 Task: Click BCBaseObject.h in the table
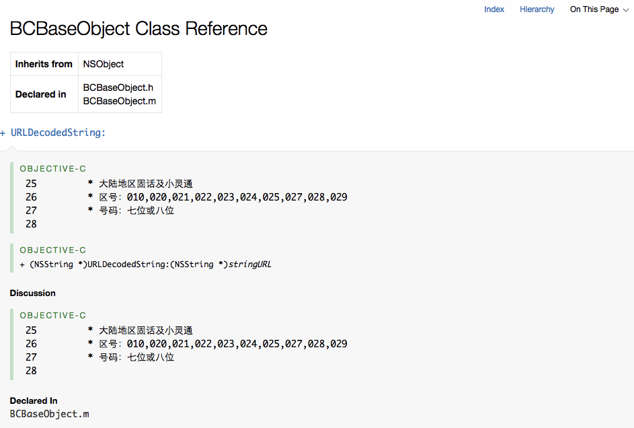coord(118,87)
